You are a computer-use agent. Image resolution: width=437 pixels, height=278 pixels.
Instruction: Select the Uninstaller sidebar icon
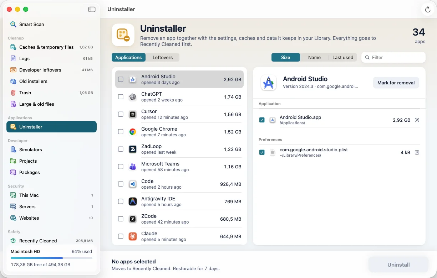click(13, 127)
